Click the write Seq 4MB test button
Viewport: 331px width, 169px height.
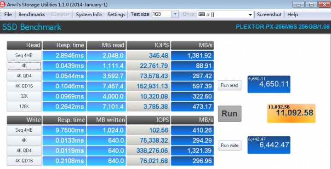coord(24,130)
